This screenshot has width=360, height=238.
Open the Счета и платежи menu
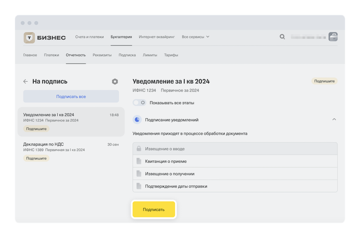click(x=89, y=37)
